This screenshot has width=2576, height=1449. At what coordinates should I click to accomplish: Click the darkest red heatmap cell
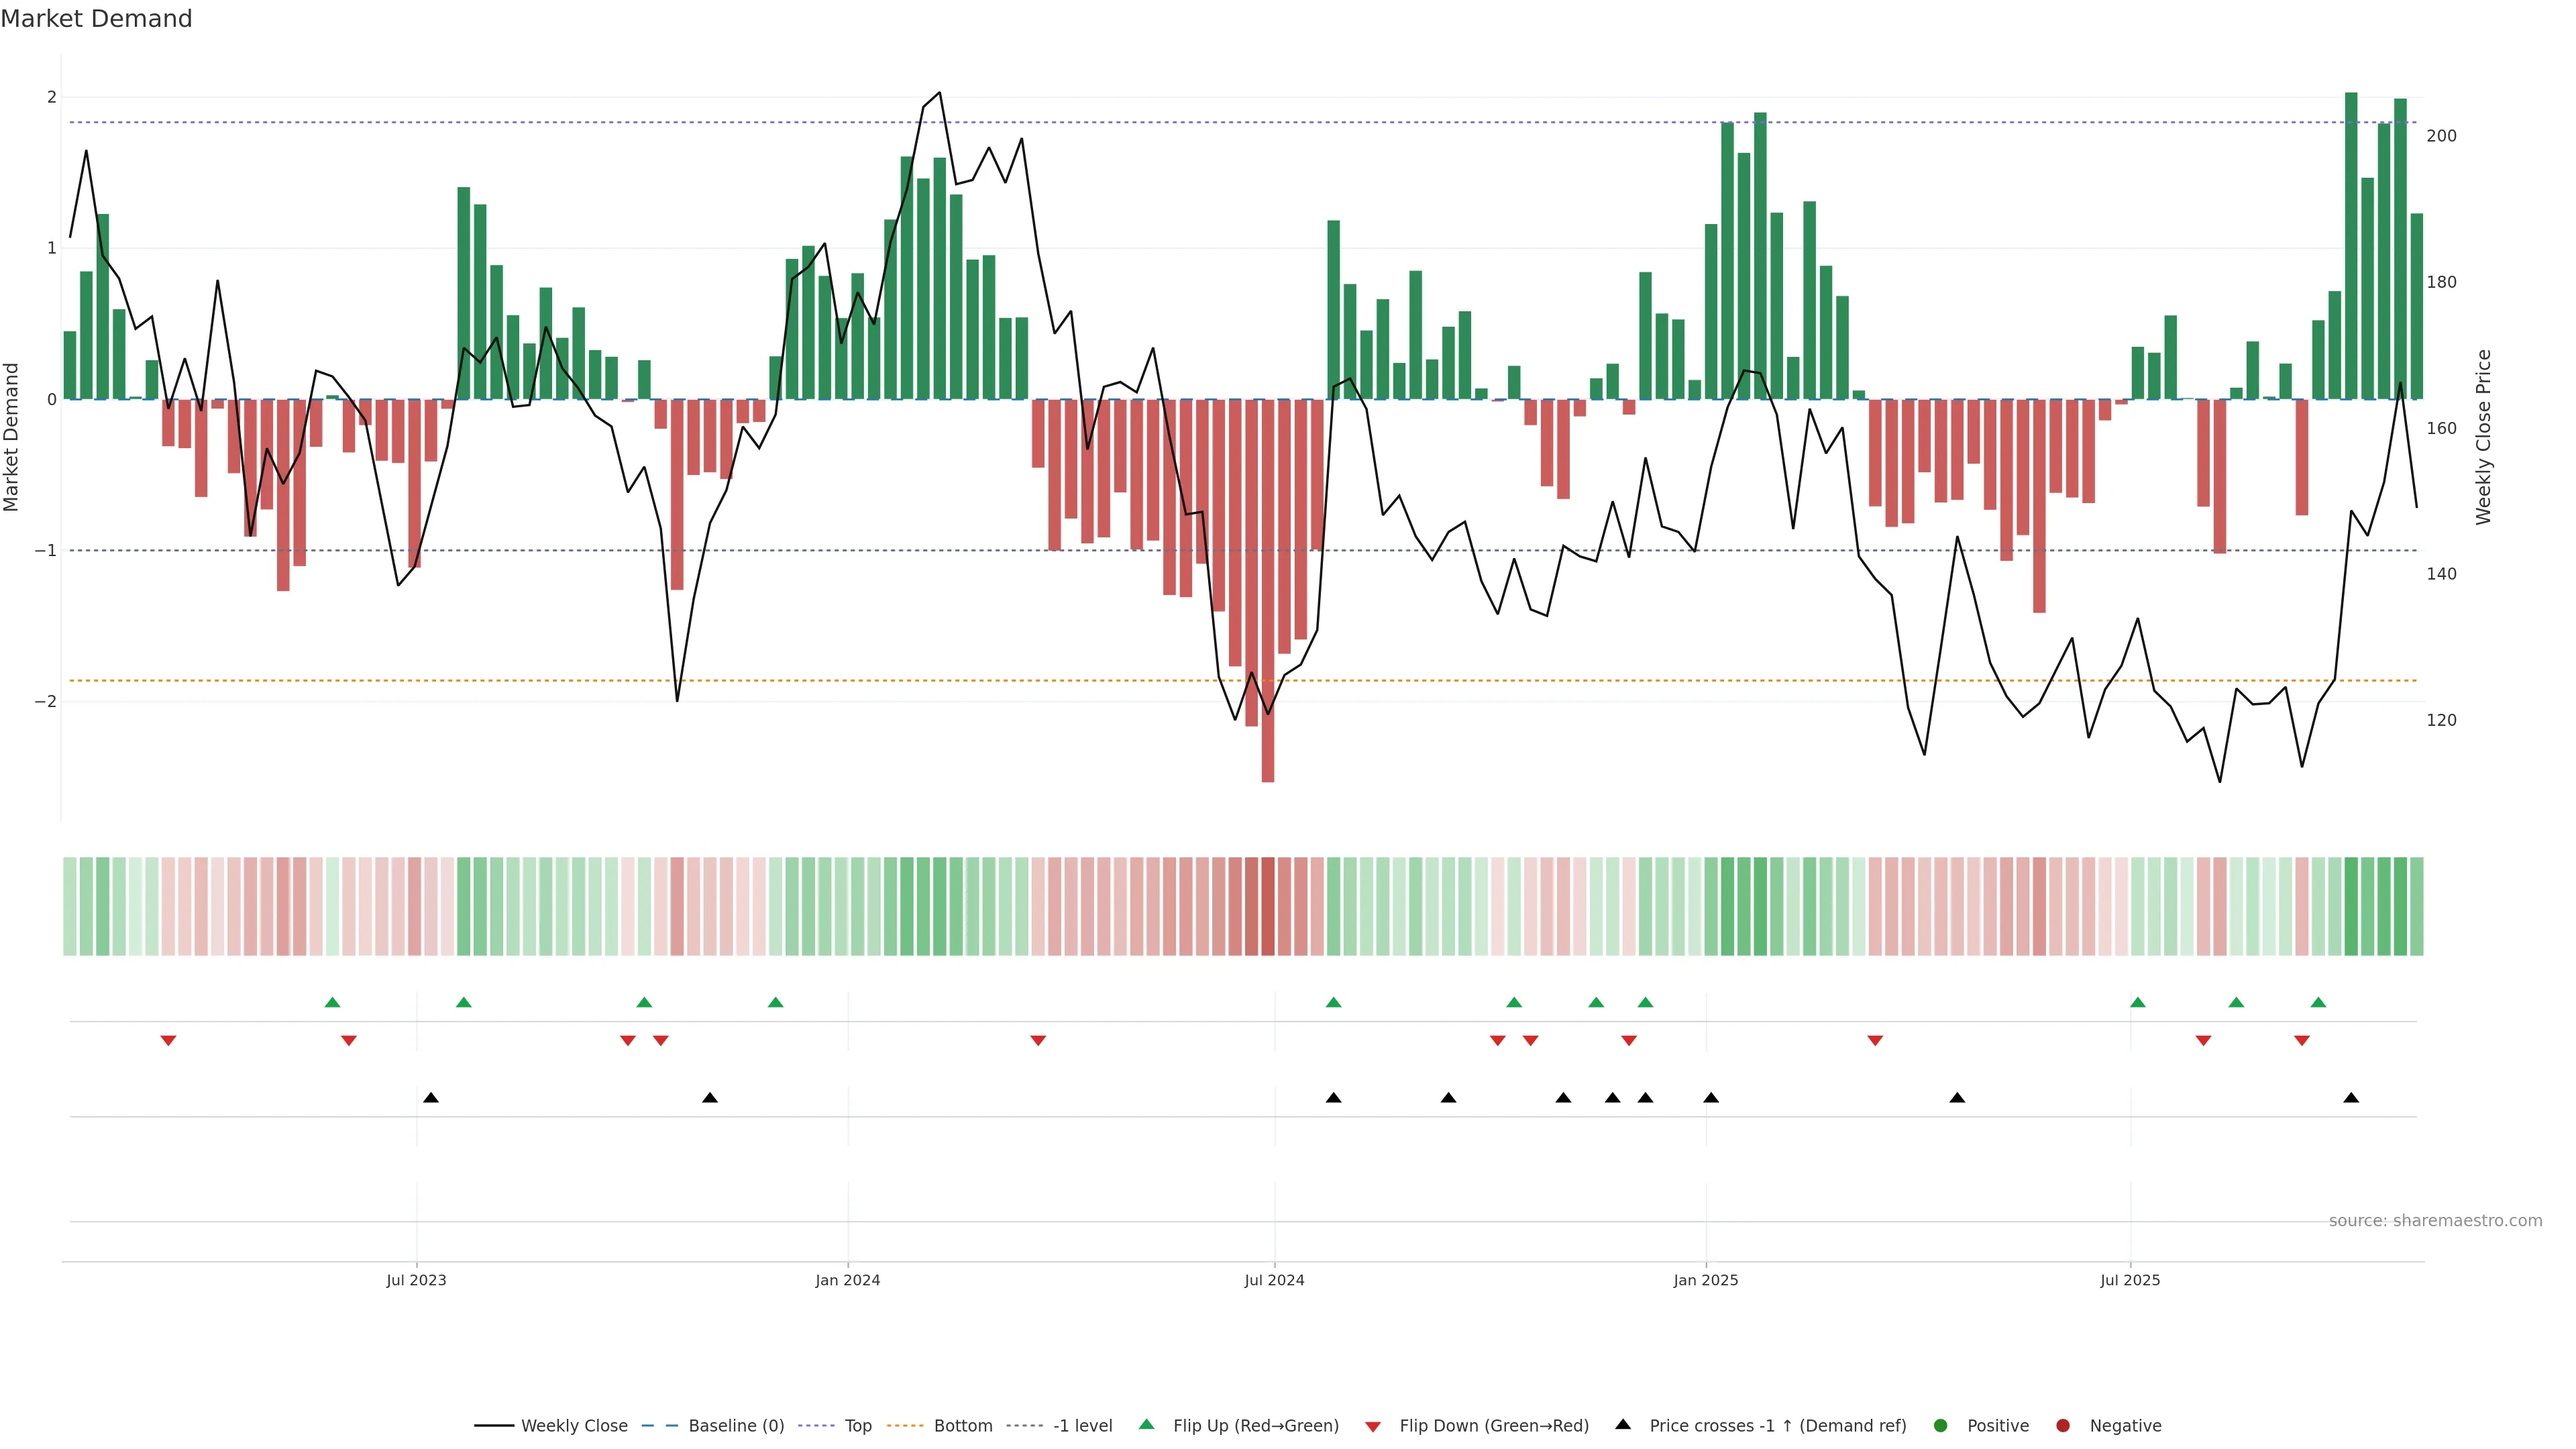[x=1268, y=906]
